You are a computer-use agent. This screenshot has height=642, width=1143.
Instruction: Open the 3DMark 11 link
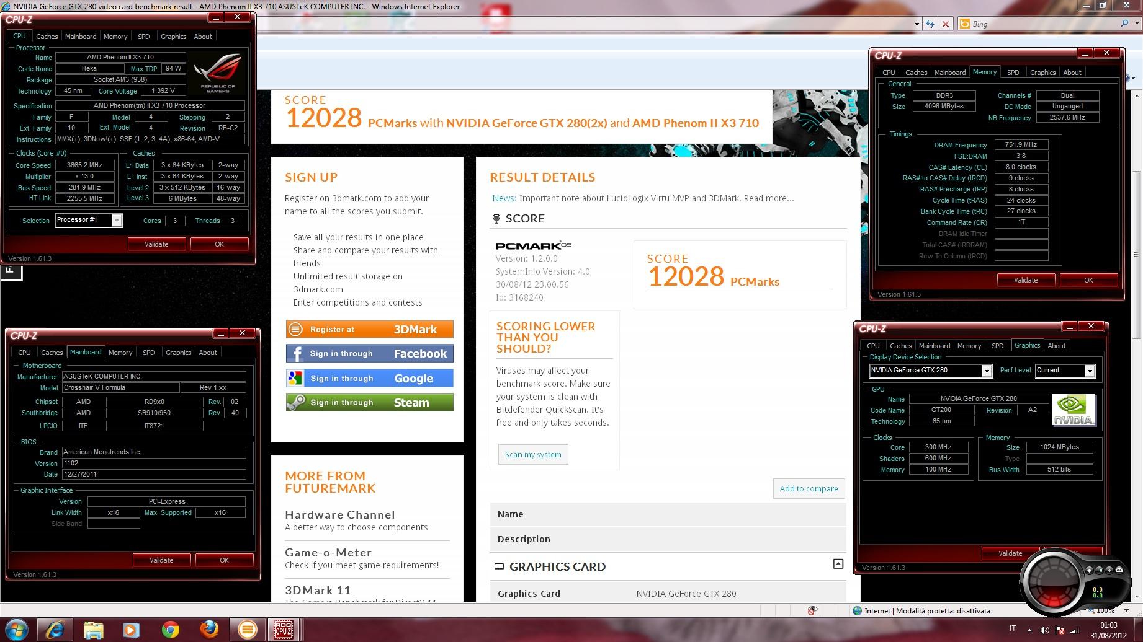[318, 591]
